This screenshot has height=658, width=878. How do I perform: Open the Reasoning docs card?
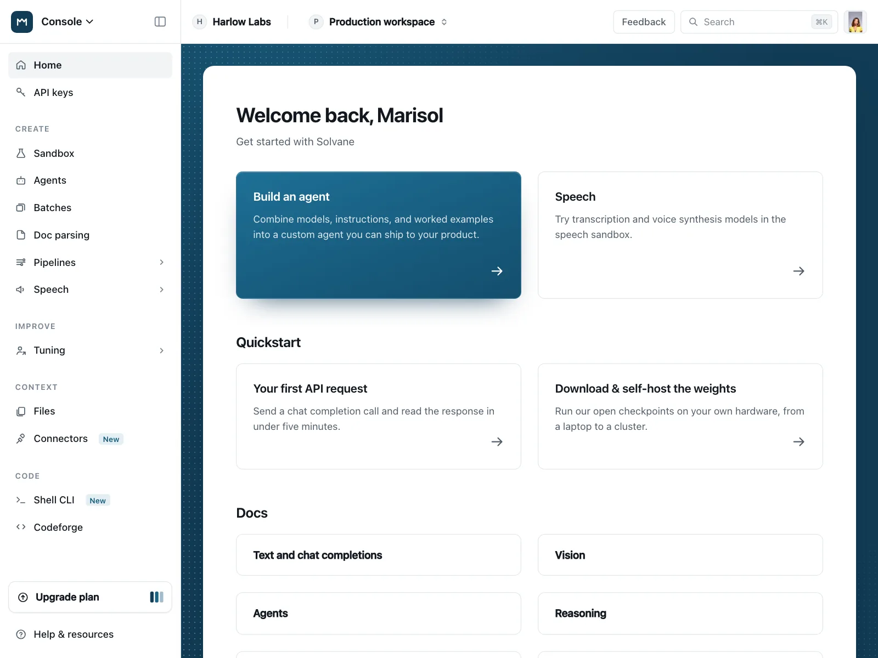tap(680, 613)
